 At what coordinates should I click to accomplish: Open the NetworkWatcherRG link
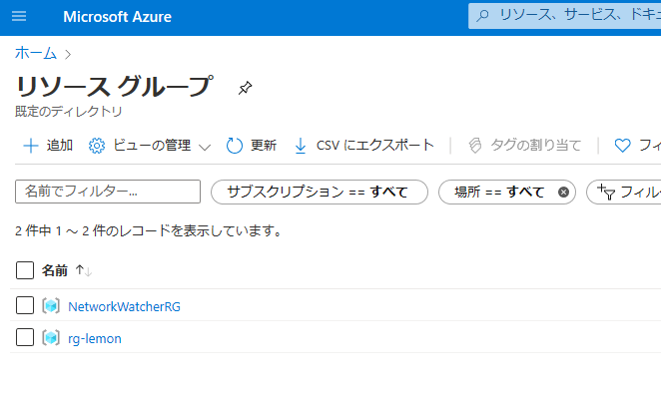[x=125, y=306]
